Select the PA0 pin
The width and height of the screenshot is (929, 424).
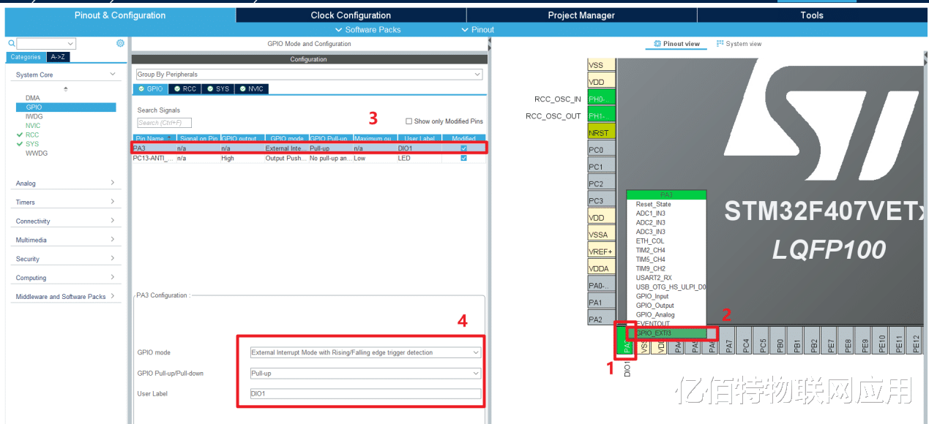tap(602, 285)
